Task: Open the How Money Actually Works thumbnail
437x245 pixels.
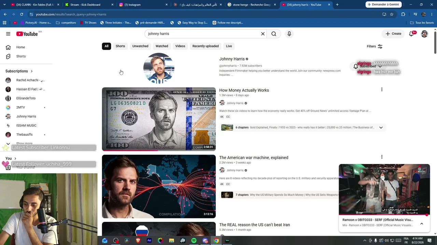Action: (x=159, y=119)
